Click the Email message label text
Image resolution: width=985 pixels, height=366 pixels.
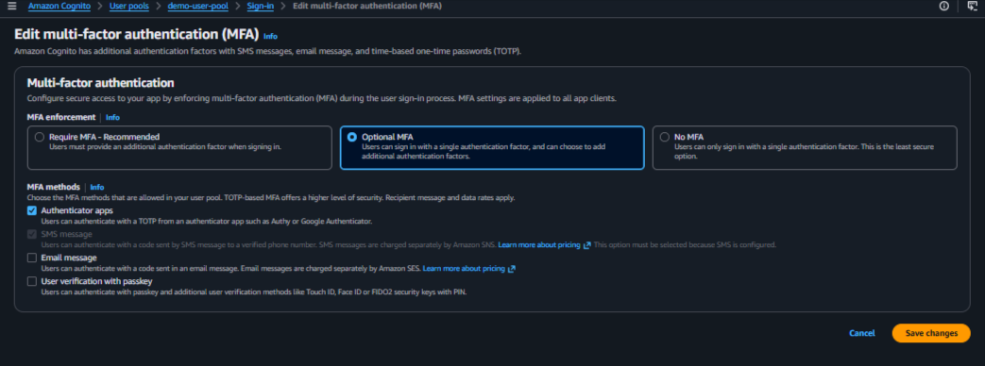click(69, 258)
